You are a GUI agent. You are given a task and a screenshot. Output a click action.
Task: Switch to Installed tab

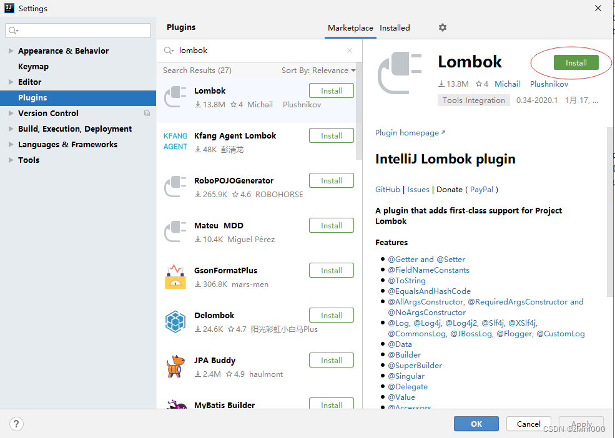[395, 28]
